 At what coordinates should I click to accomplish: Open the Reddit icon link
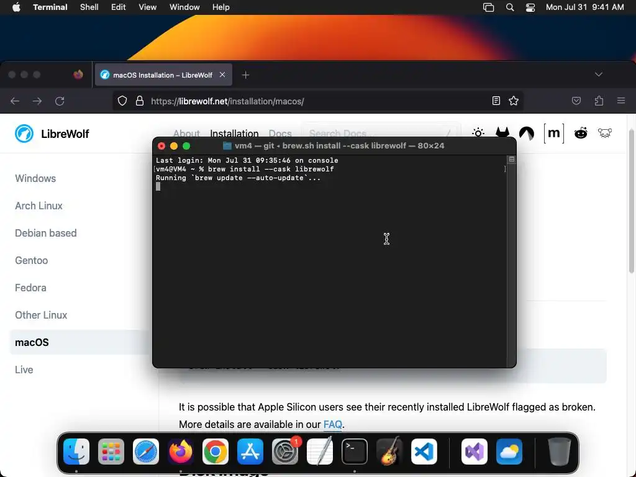581,133
